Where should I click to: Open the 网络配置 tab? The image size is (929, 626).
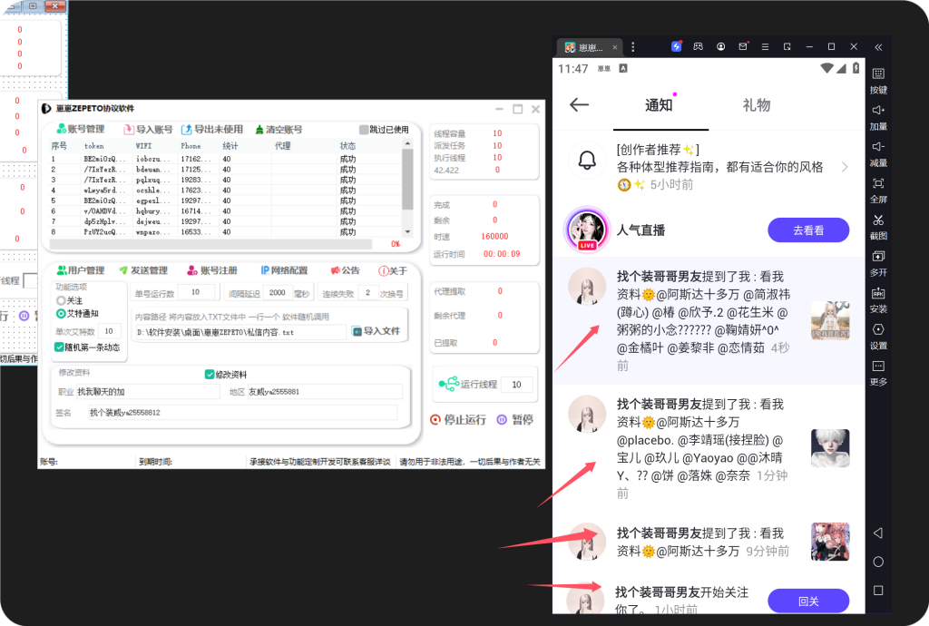284,270
